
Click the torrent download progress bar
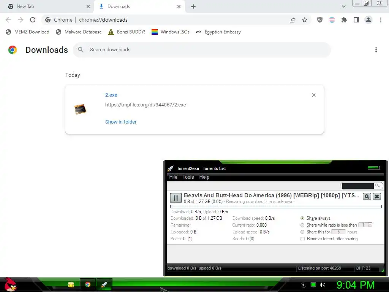pyautogui.click(x=276, y=206)
